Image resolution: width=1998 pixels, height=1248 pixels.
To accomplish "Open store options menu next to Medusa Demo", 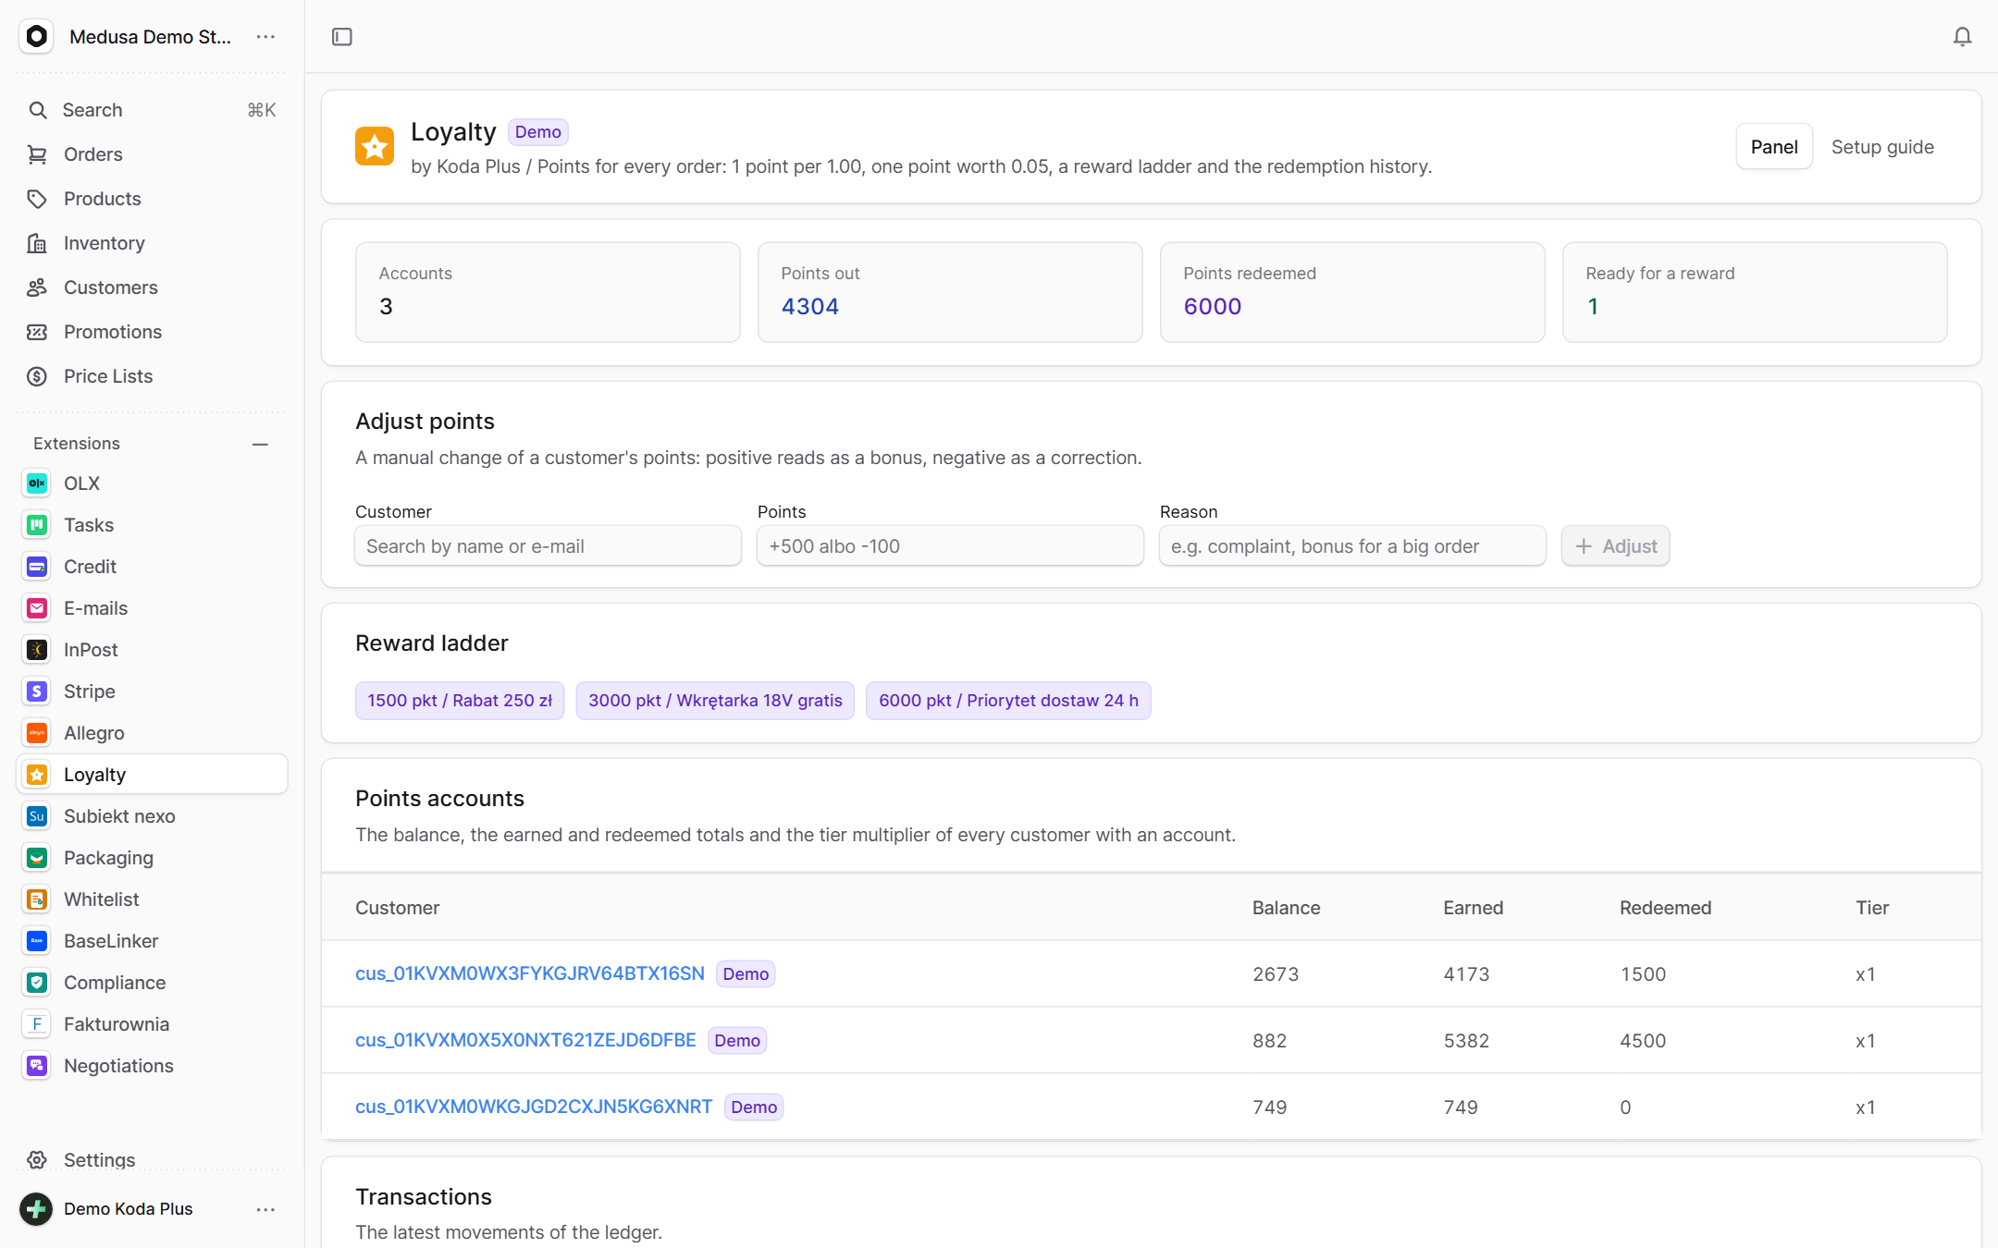I will click(x=265, y=37).
